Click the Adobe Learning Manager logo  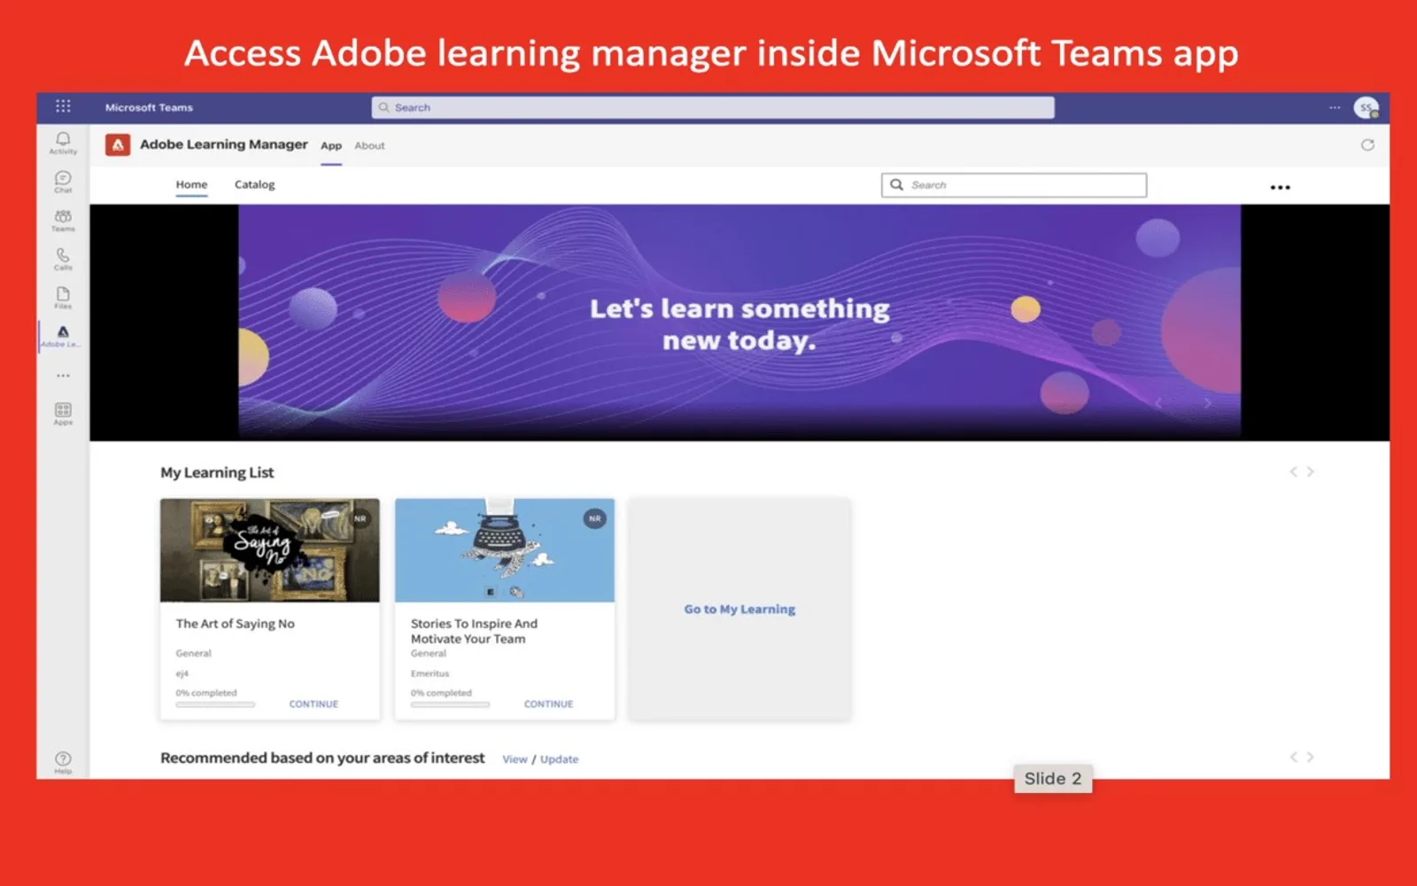[118, 144]
